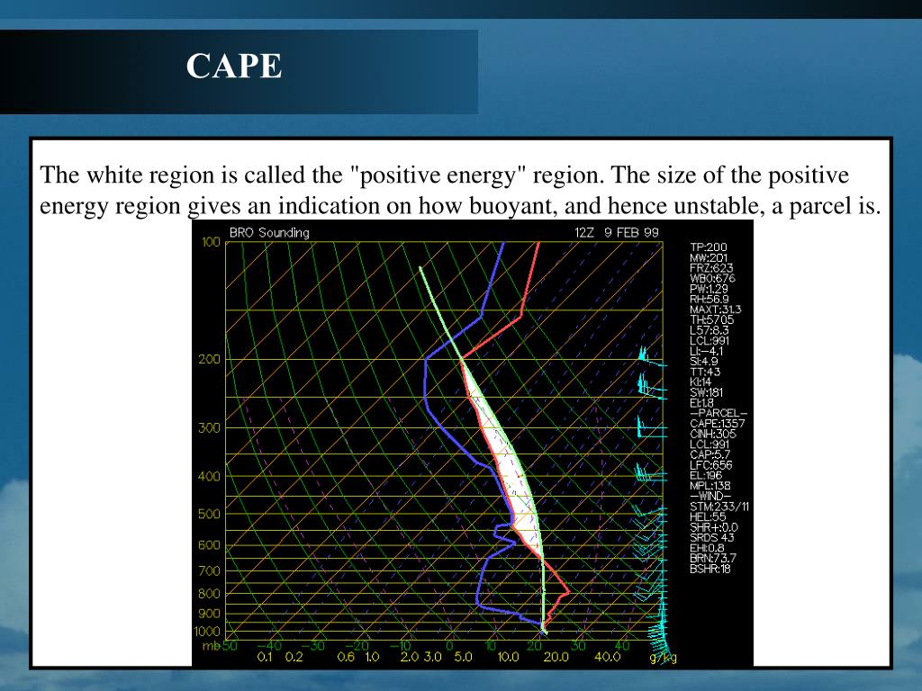Click the "-40" temperature axis label
Screen dimensions: 922x691
270,646
